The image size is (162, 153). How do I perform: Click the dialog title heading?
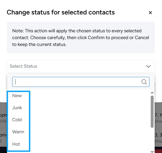(x=61, y=12)
